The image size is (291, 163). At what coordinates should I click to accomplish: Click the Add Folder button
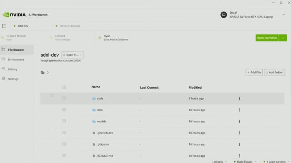274,72
